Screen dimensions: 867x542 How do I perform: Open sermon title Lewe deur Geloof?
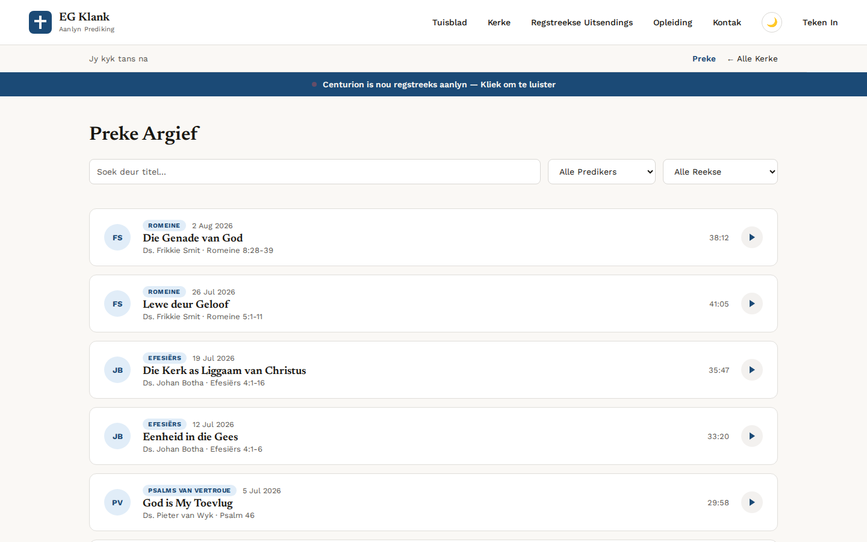[x=186, y=304]
